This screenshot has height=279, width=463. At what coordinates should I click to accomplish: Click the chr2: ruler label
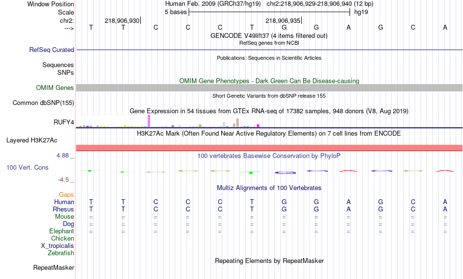(67, 20)
